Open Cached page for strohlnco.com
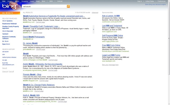The width and height of the screenshot is (170, 105). 39,91
